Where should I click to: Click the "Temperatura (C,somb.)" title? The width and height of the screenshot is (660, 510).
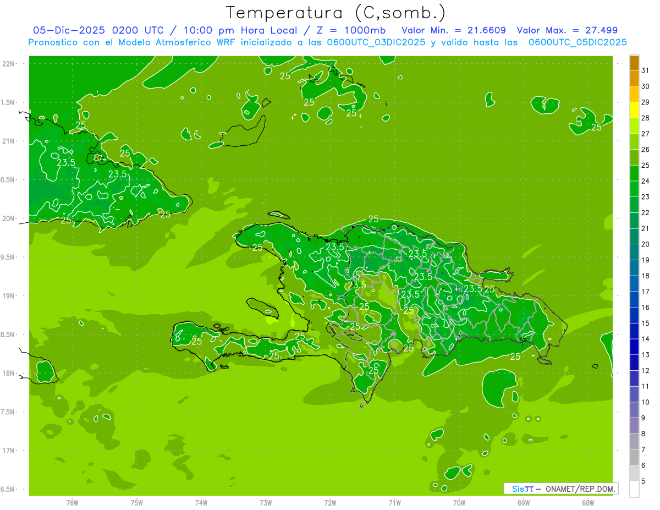coord(335,13)
